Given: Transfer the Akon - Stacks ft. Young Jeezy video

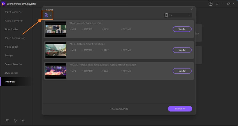Looking at the screenshot, I should click(x=182, y=29).
